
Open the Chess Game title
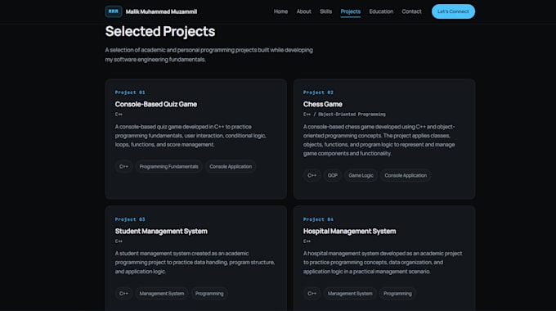tap(323, 104)
